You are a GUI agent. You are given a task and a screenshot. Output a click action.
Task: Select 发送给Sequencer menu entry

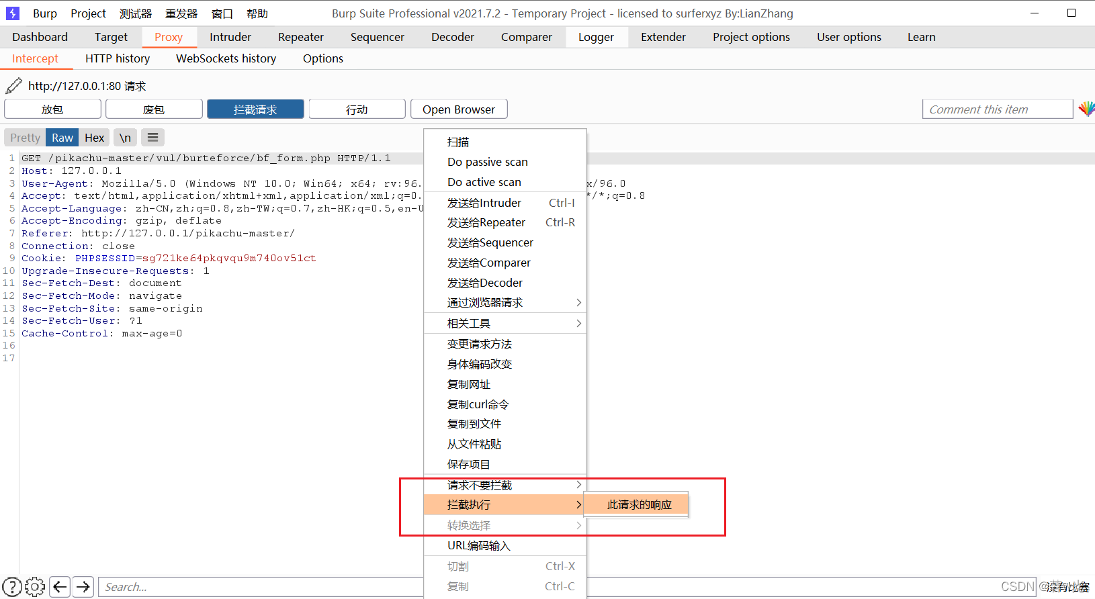coord(505,242)
